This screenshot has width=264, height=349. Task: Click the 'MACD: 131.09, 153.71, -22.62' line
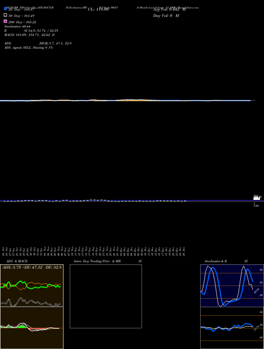(x=30, y=35)
